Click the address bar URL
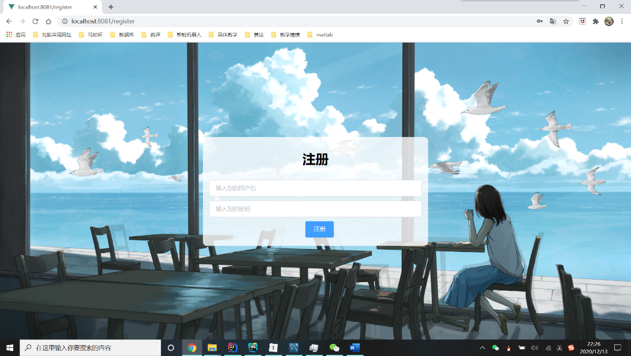 [x=102, y=21]
